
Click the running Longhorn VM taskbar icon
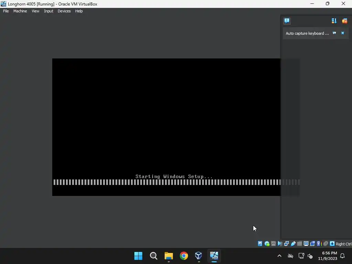click(x=214, y=256)
